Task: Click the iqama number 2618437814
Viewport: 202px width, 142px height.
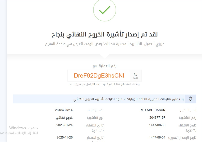Action: coord(64,110)
